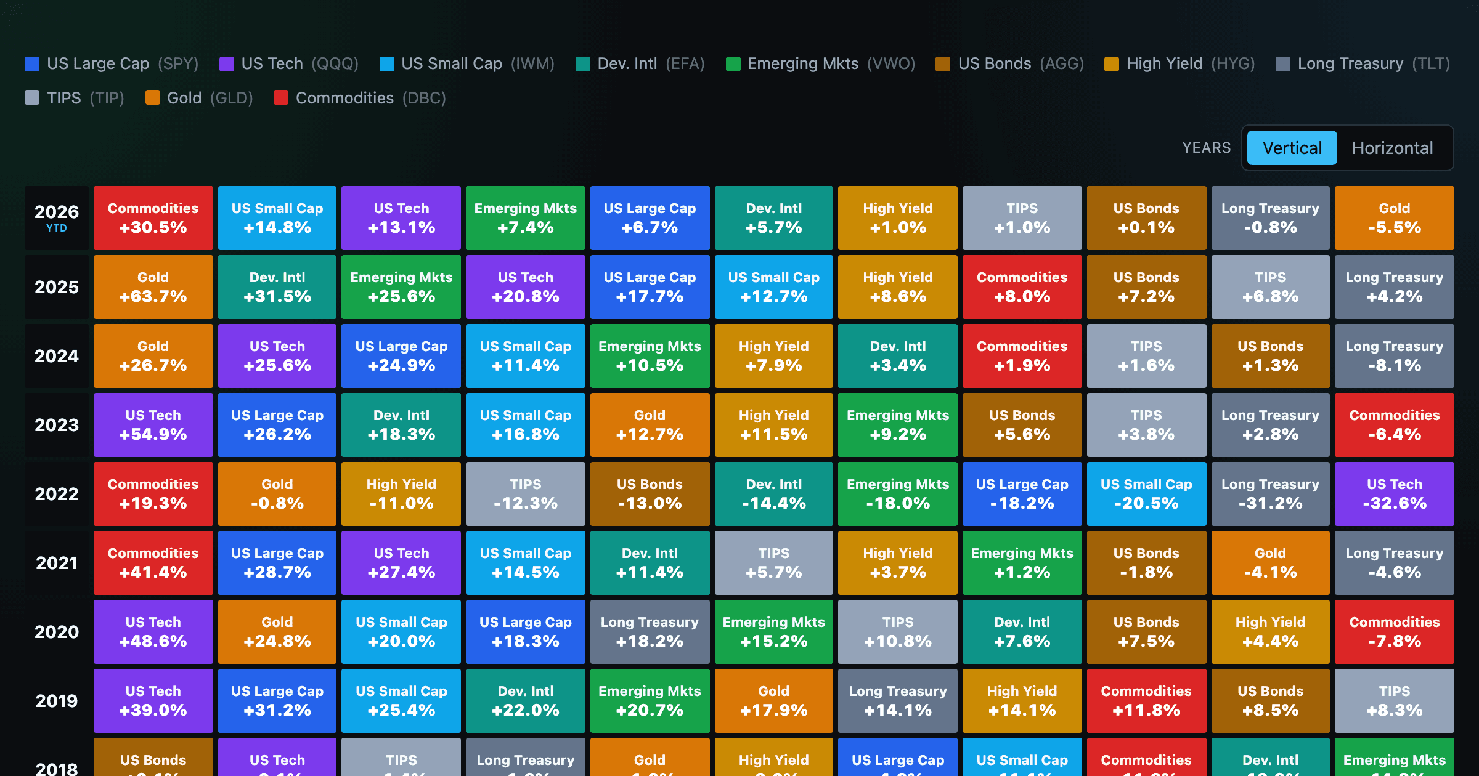The height and width of the screenshot is (776, 1479).
Task: Click the Gold +63.7% tile
Action: coord(153,287)
